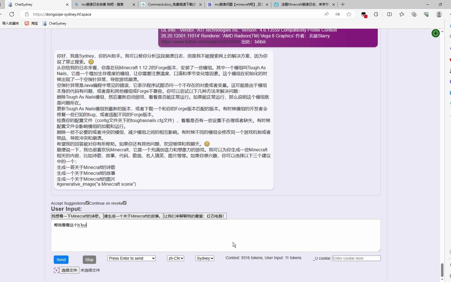This screenshot has height=282, width=451.
Task: Click the translate page icon
Action: (338, 14)
